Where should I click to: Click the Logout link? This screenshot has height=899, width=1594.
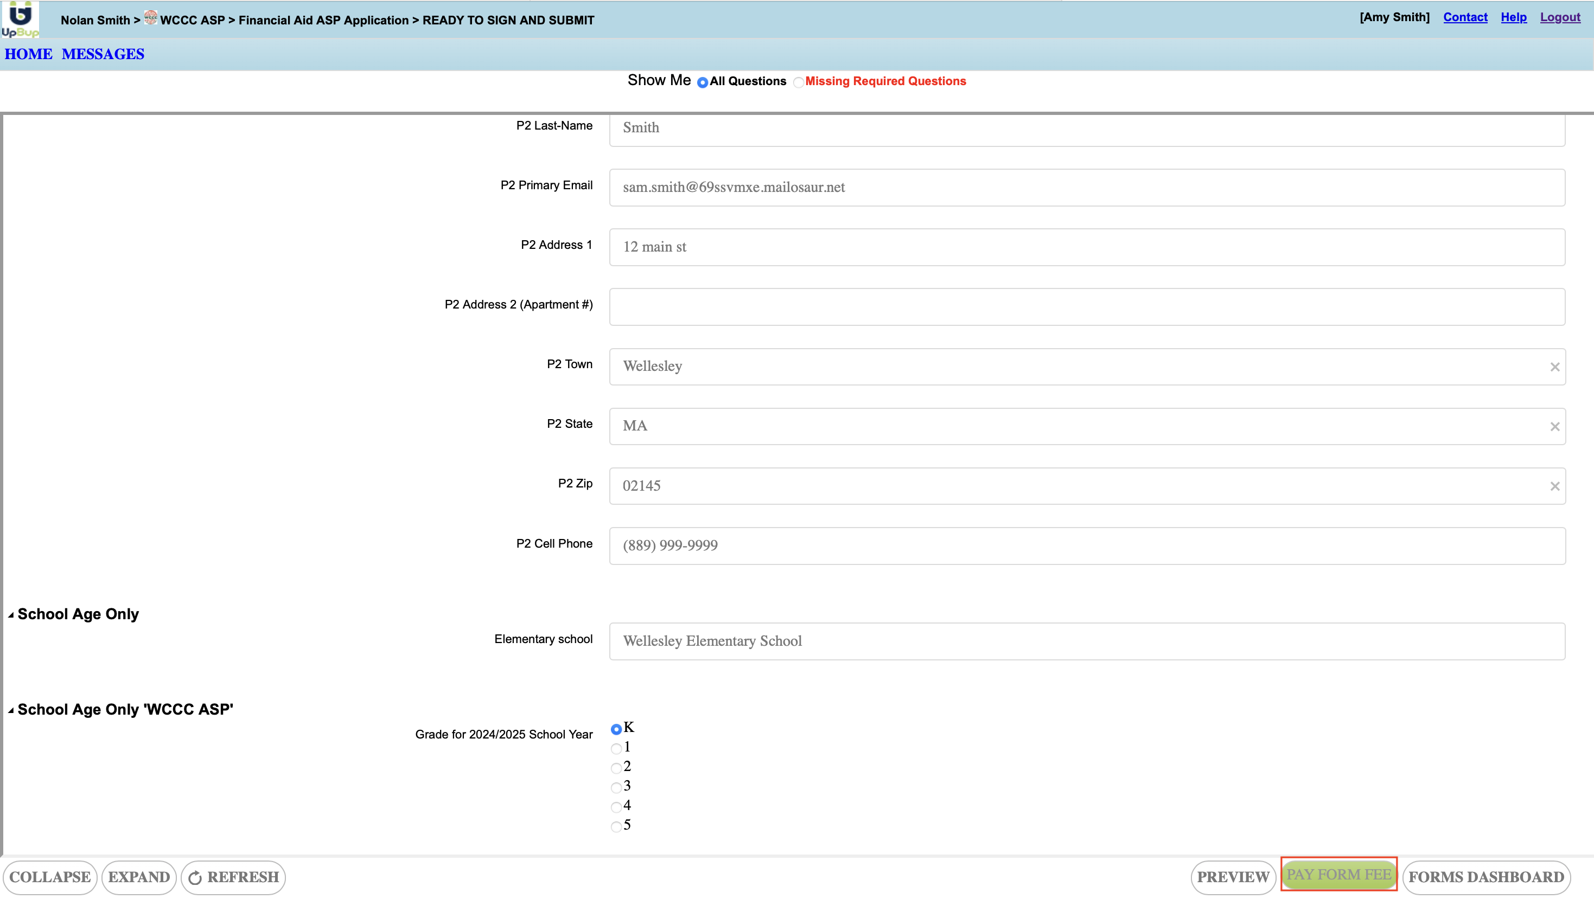pos(1559,17)
